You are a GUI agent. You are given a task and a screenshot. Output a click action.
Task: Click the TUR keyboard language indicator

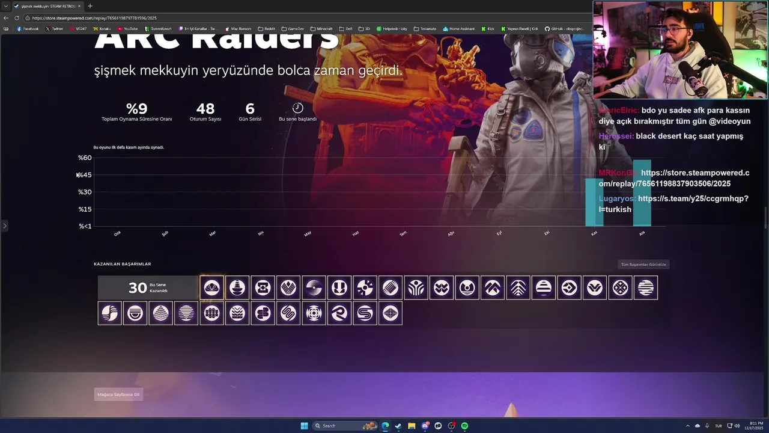[x=718, y=426]
